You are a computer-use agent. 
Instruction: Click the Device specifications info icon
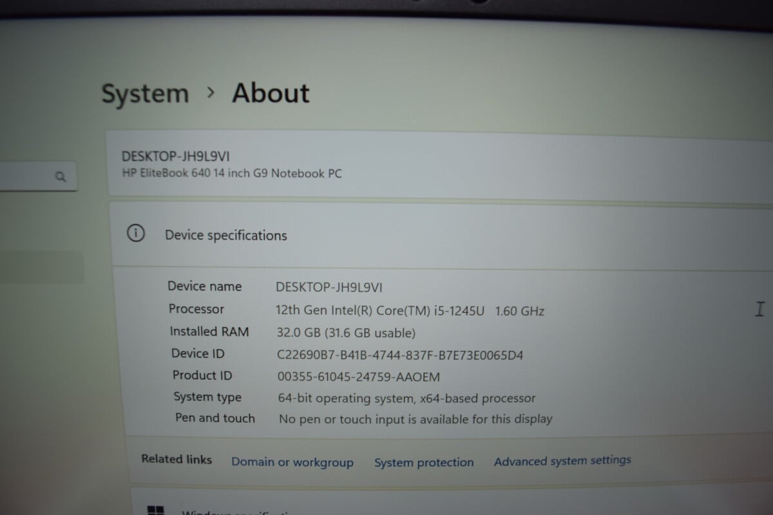pyautogui.click(x=136, y=234)
